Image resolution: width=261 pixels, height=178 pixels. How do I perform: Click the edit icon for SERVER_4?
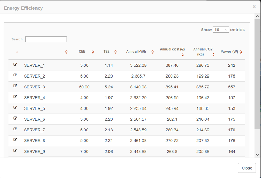(15, 97)
